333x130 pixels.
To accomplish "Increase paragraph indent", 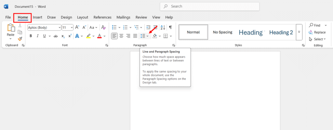I will pyautogui.click(x=155, y=27).
